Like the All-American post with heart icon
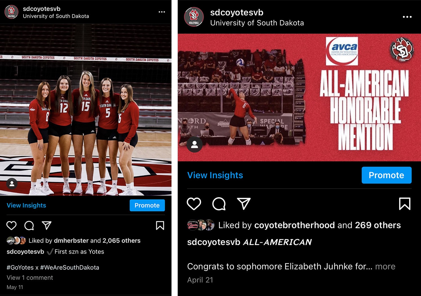Viewport: 421px width, 296px height. point(194,204)
